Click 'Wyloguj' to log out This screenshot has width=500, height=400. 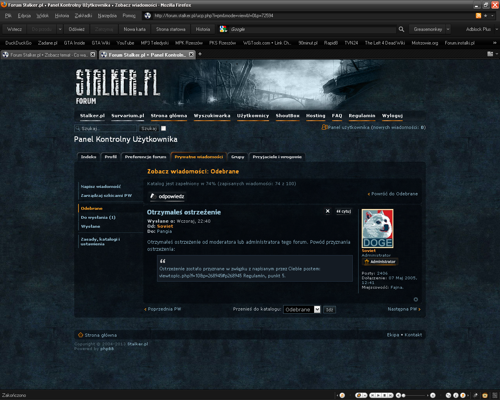[392, 116]
